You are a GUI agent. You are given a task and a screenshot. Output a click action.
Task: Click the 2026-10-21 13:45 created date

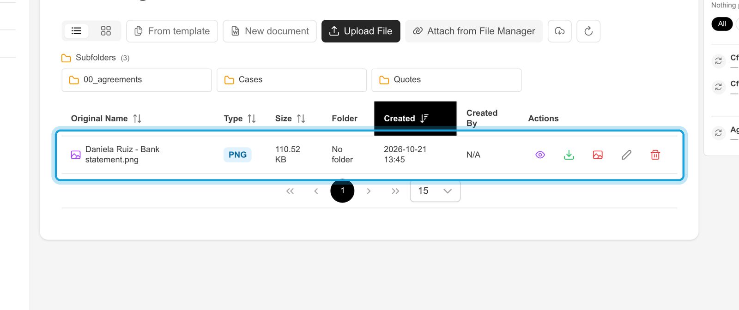[405, 155]
